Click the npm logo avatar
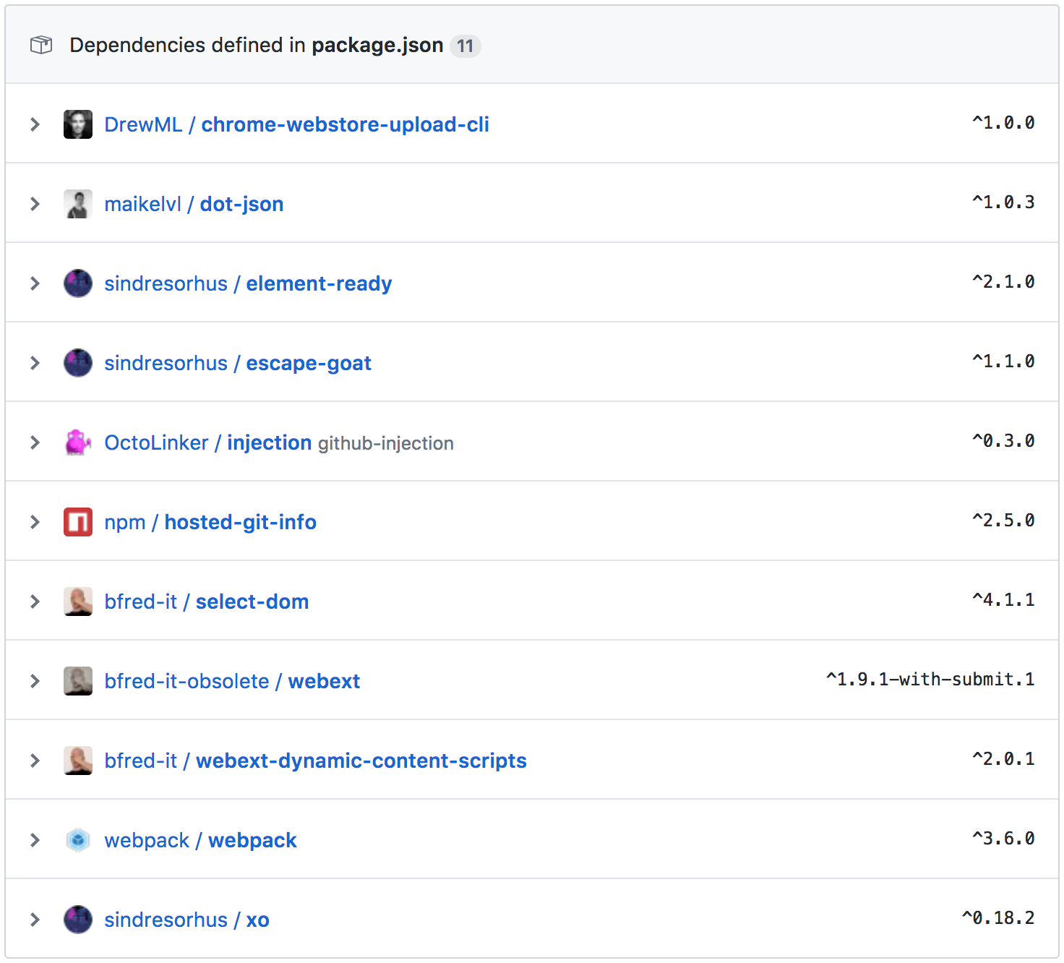The height and width of the screenshot is (963, 1064). coord(77,521)
